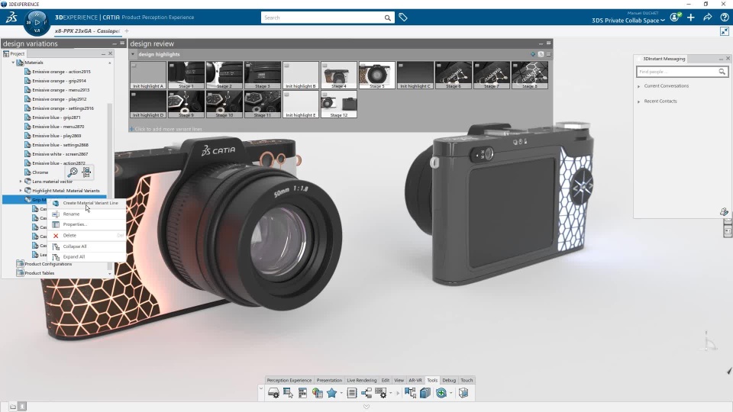Expand Highlight Metal: Material Variants node
Image resolution: width=733 pixels, height=412 pixels.
(21, 191)
